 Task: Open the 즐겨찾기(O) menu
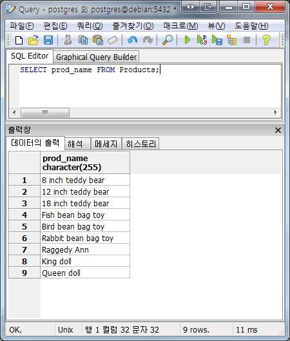click(133, 26)
